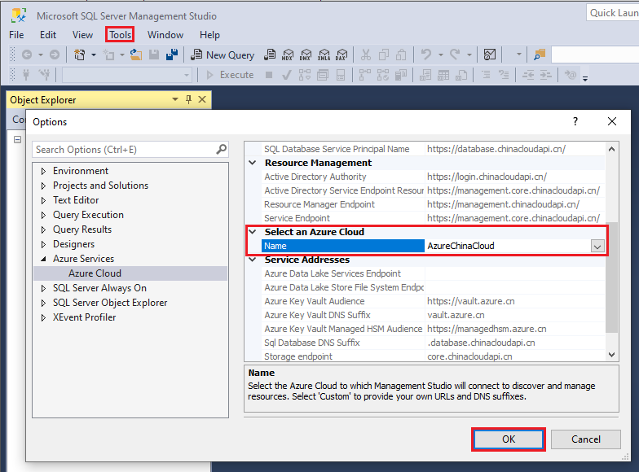Click the property grid scroll down arrow
This screenshot has height=472, width=639.
(x=611, y=355)
